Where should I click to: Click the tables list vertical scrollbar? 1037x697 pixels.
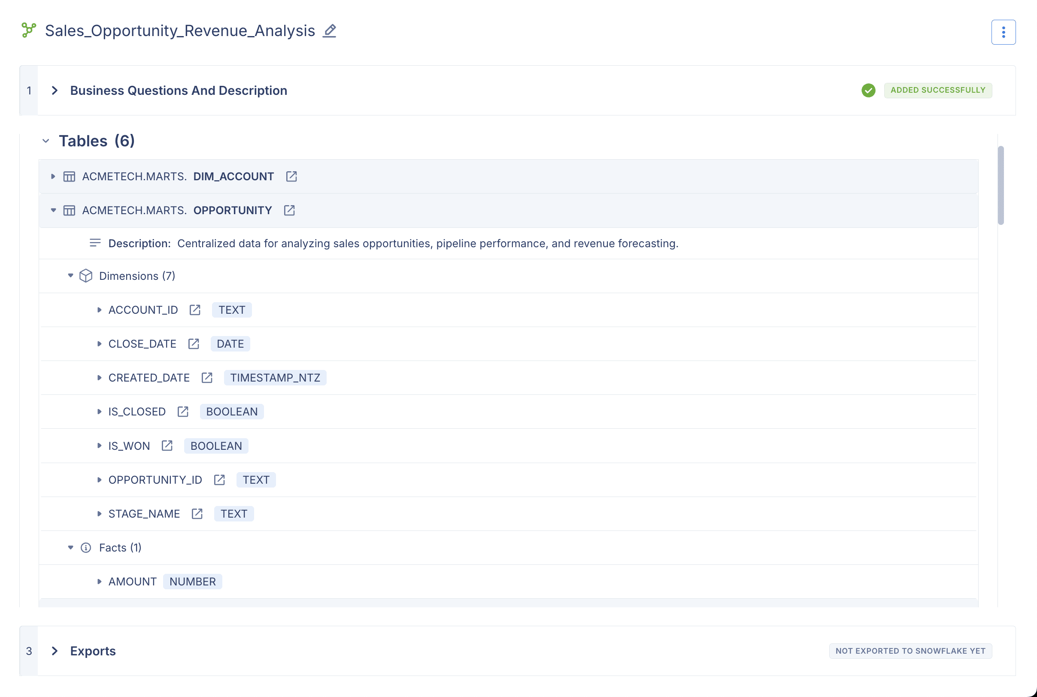[1000, 185]
